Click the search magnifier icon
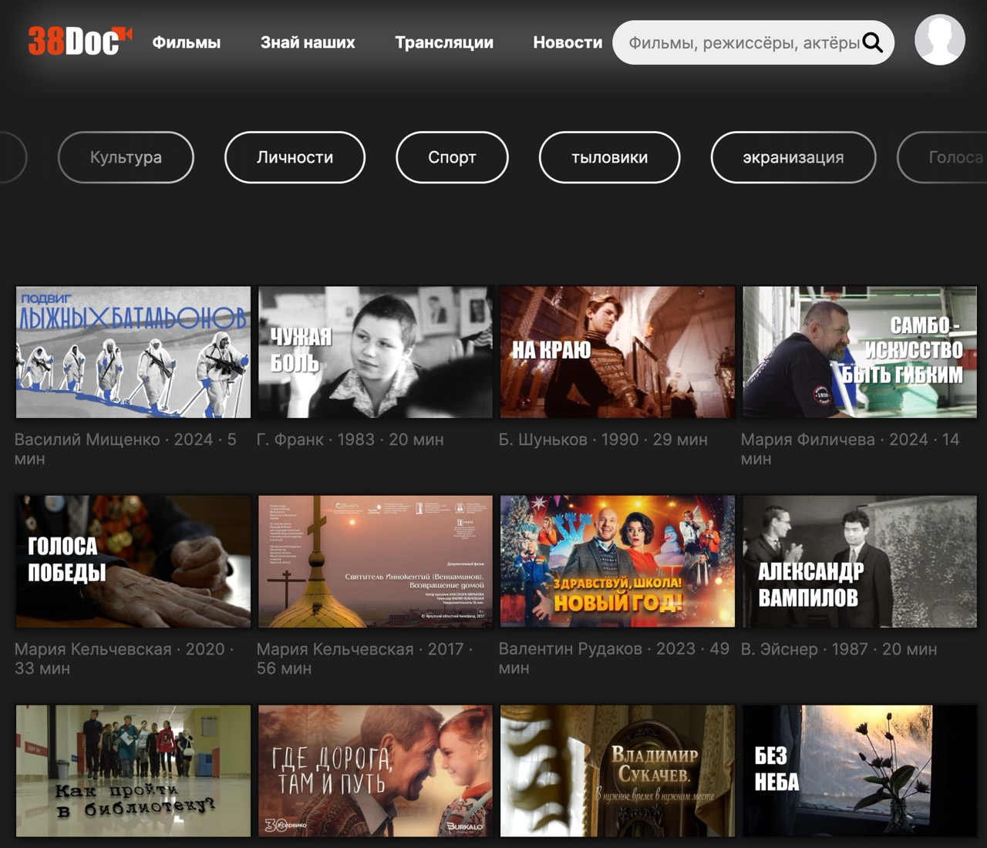987x848 pixels. 872,42
